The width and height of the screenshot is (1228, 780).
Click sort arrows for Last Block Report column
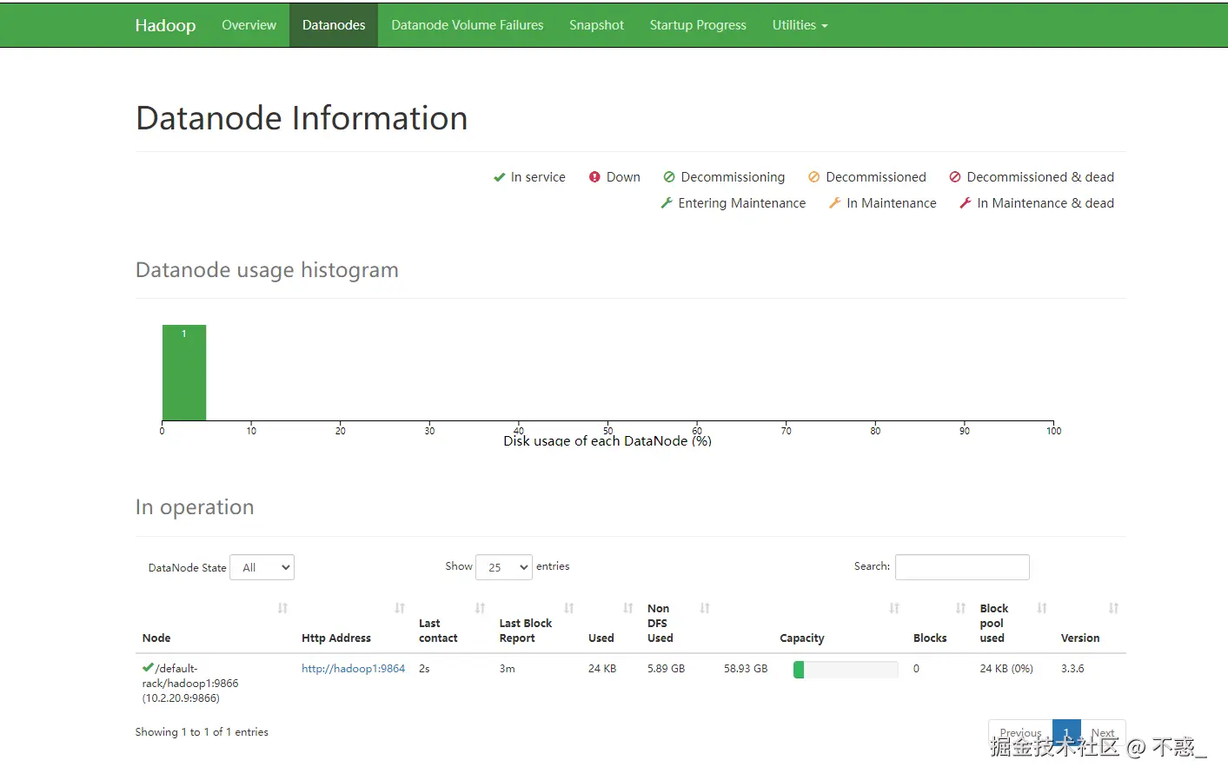point(569,608)
